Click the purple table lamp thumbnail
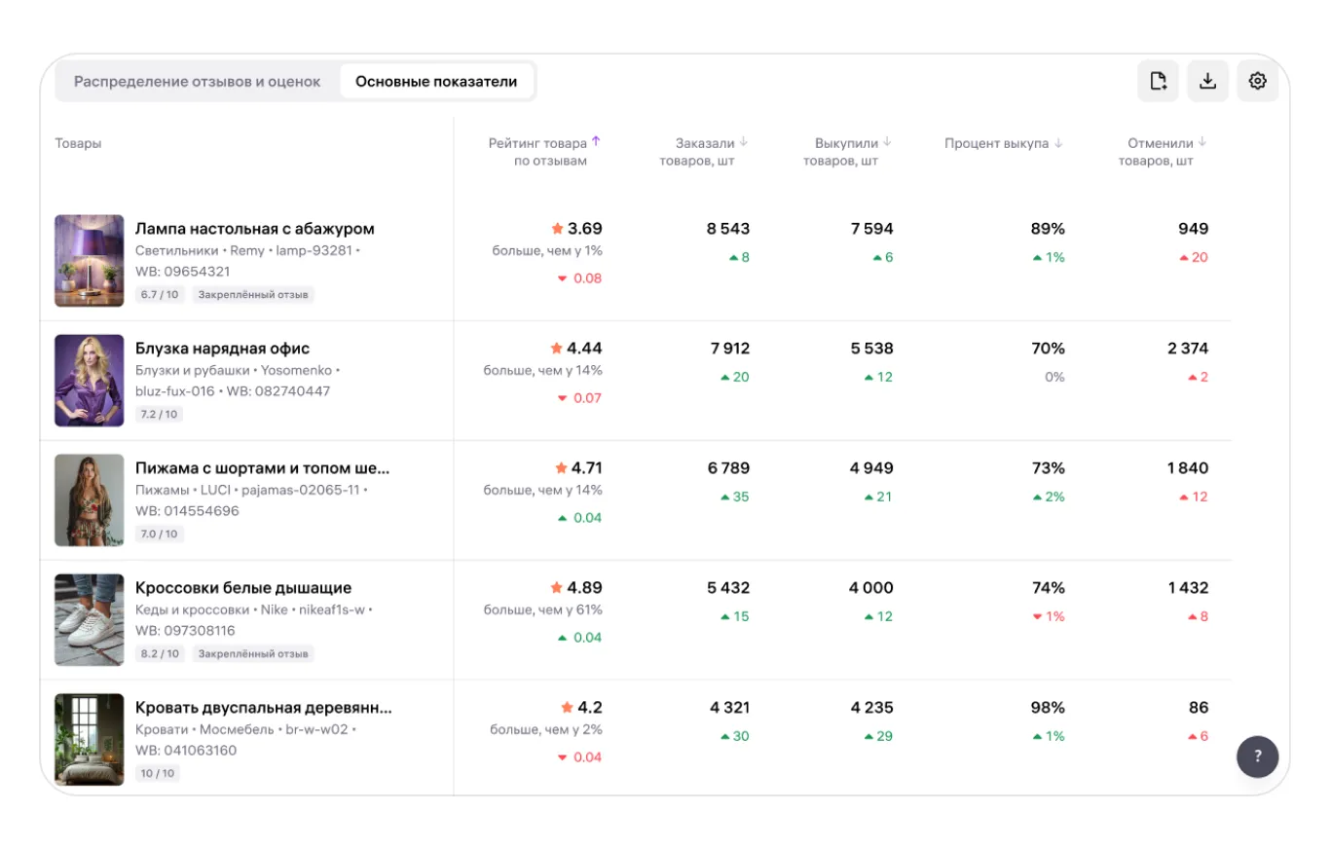Image resolution: width=1330 pixels, height=849 pixels. (90, 261)
